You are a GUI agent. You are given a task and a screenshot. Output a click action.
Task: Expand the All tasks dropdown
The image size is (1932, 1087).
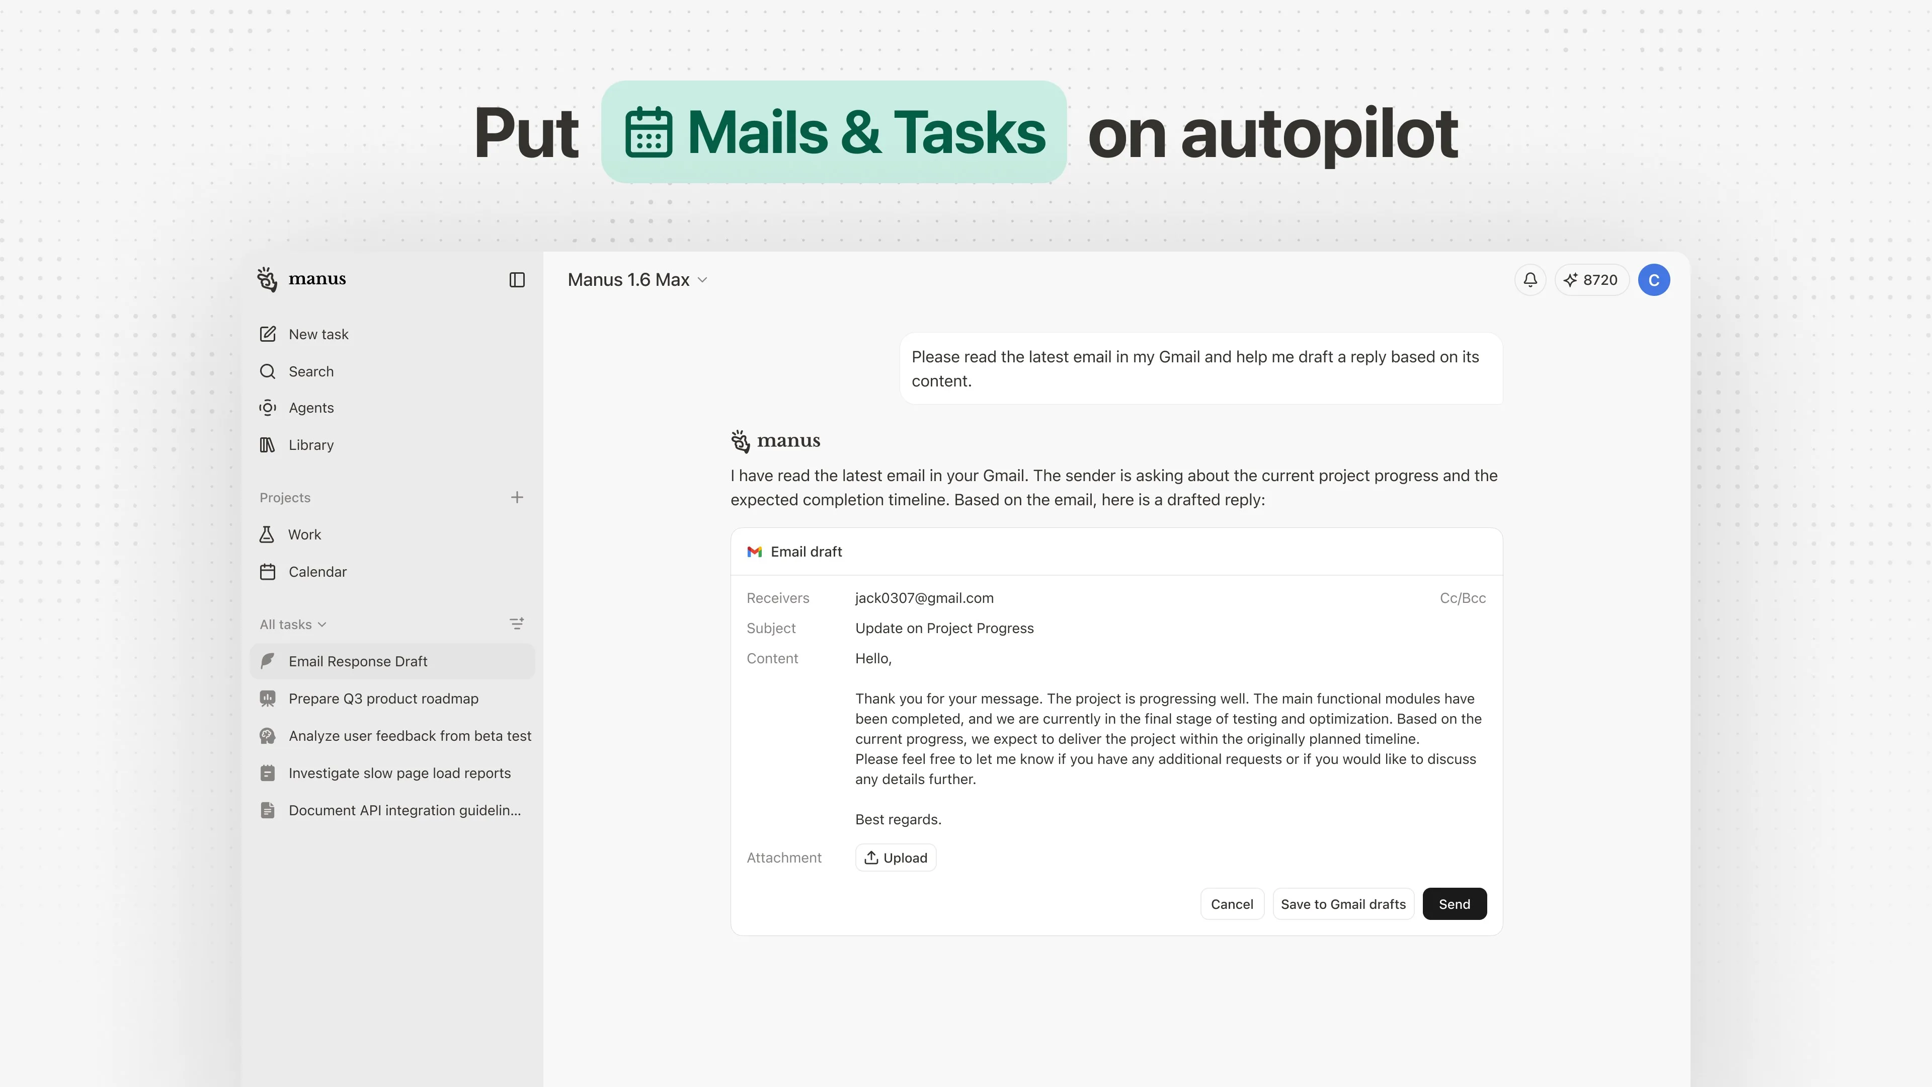click(x=292, y=624)
